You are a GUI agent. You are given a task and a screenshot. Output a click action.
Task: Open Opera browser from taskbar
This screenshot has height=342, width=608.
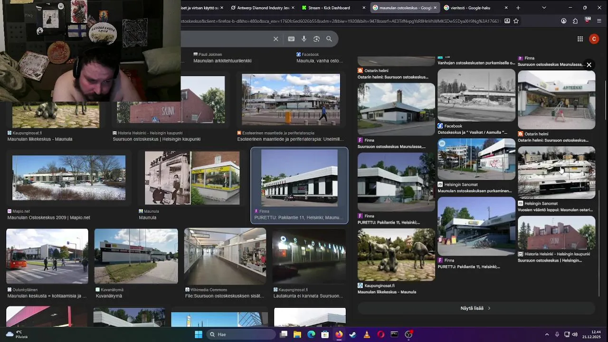coord(380,334)
